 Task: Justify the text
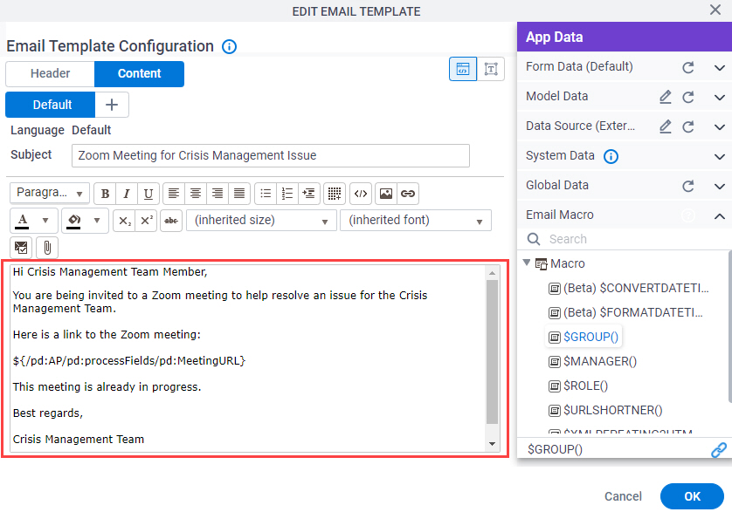point(239,194)
